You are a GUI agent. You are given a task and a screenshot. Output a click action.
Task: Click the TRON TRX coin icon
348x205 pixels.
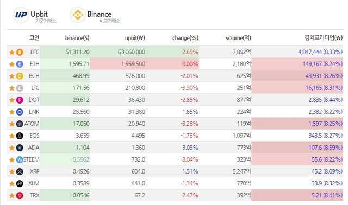coord(20,196)
